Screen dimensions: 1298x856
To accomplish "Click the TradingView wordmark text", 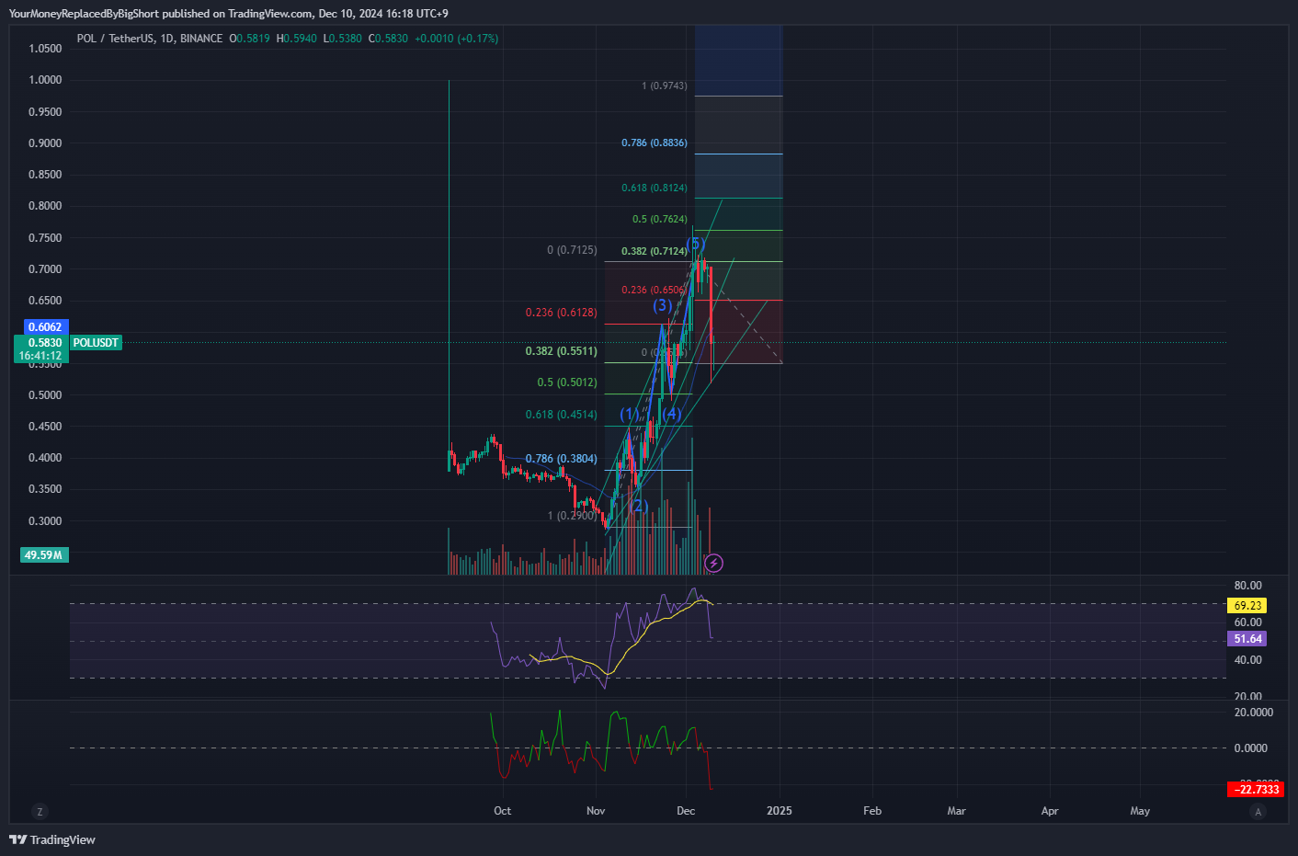I will (63, 839).
